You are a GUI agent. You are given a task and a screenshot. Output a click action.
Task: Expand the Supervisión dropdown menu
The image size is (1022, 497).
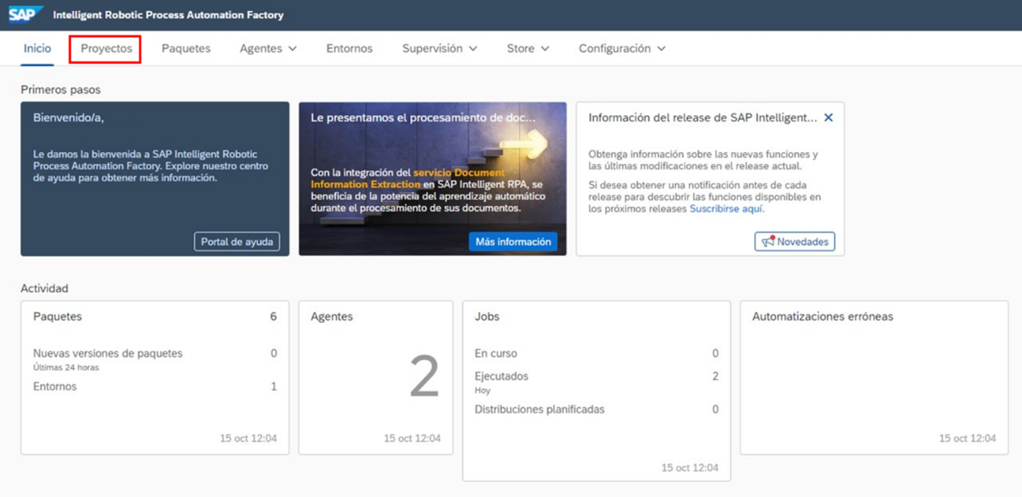(440, 49)
